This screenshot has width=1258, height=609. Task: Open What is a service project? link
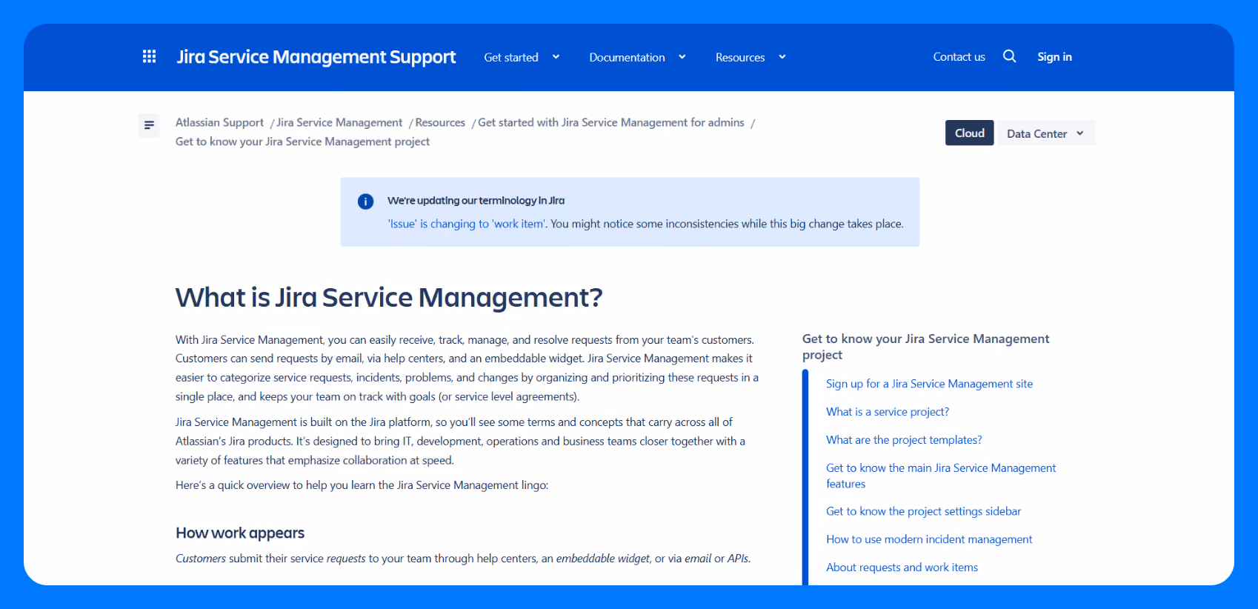click(888, 412)
